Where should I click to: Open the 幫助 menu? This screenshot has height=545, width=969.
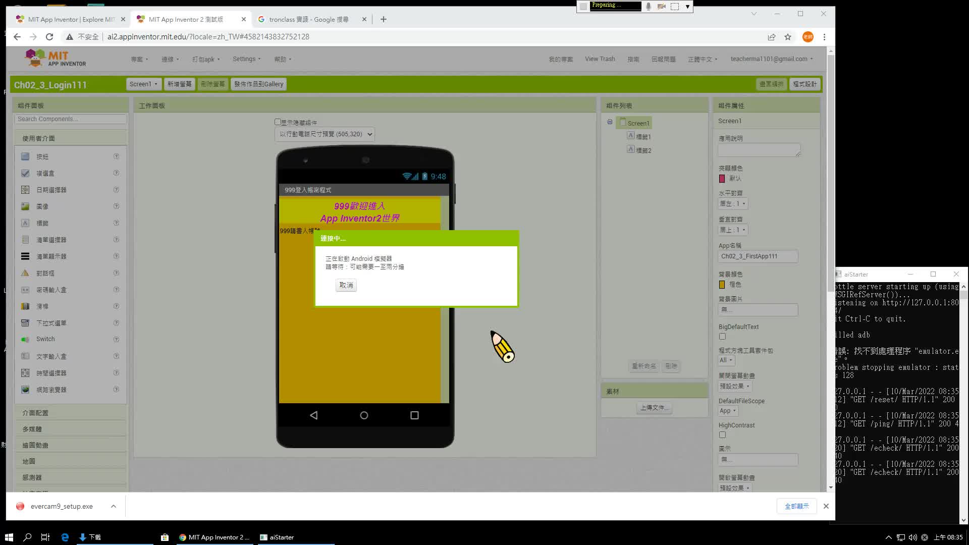(x=283, y=59)
